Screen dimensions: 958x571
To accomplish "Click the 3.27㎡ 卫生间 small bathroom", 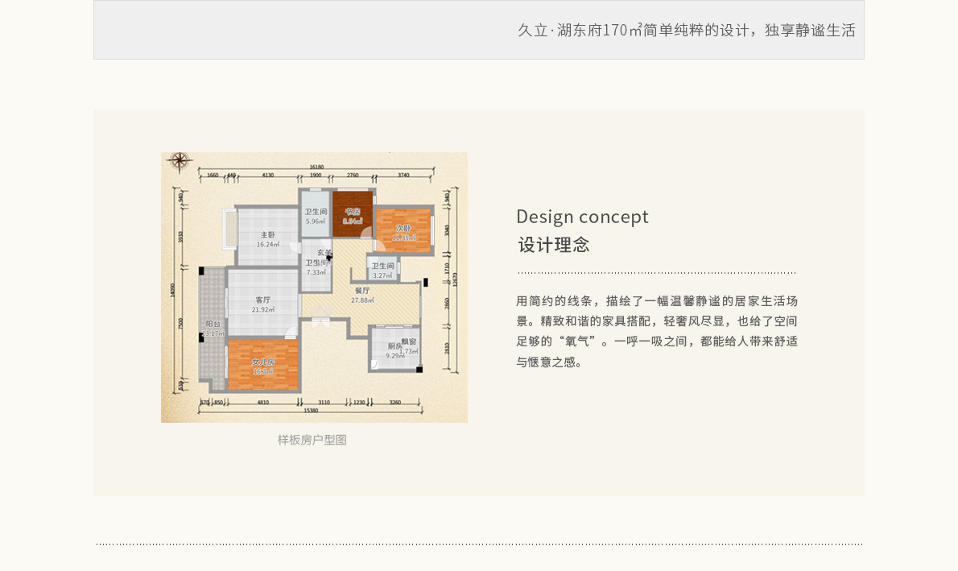I will (x=382, y=270).
